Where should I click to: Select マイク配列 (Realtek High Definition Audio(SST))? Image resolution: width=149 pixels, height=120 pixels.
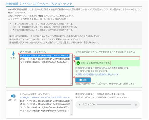(x=45, y=62)
